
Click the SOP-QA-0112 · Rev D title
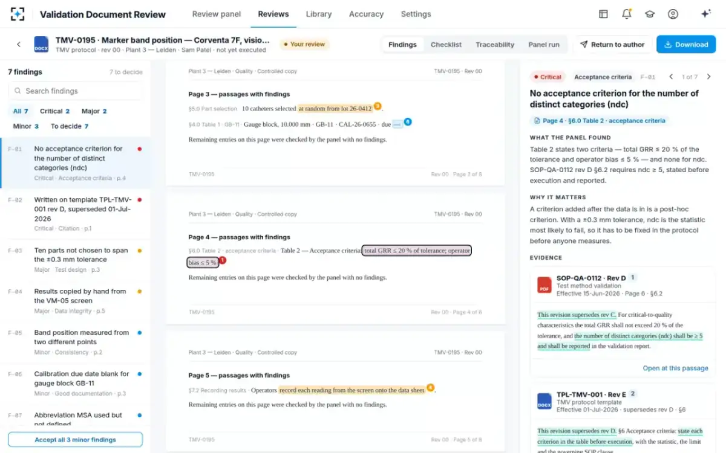(x=591, y=278)
